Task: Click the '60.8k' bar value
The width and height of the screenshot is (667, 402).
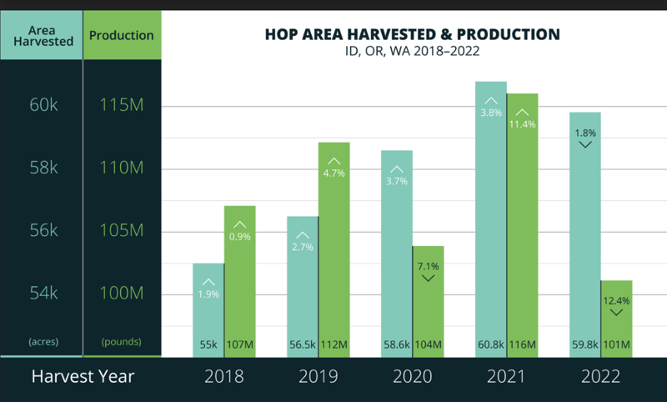Action: coord(491,344)
